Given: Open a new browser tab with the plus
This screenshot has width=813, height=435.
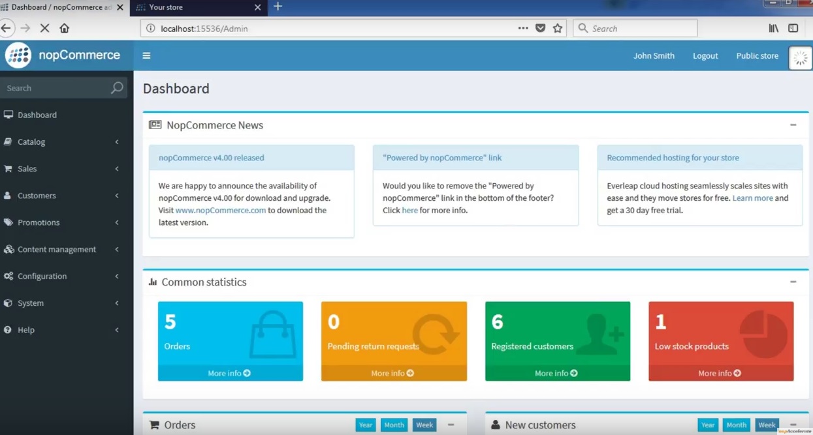Looking at the screenshot, I should pos(278,7).
